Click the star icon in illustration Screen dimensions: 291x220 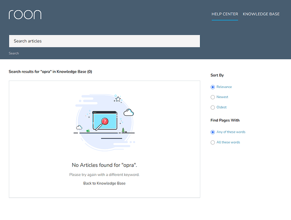tap(118, 99)
